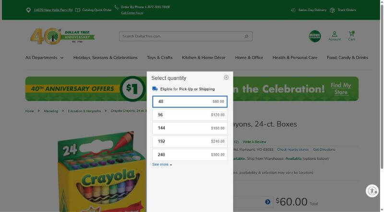The width and height of the screenshot is (384, 212).
Task: Open Write A Review link
Action: pos(254,142)
